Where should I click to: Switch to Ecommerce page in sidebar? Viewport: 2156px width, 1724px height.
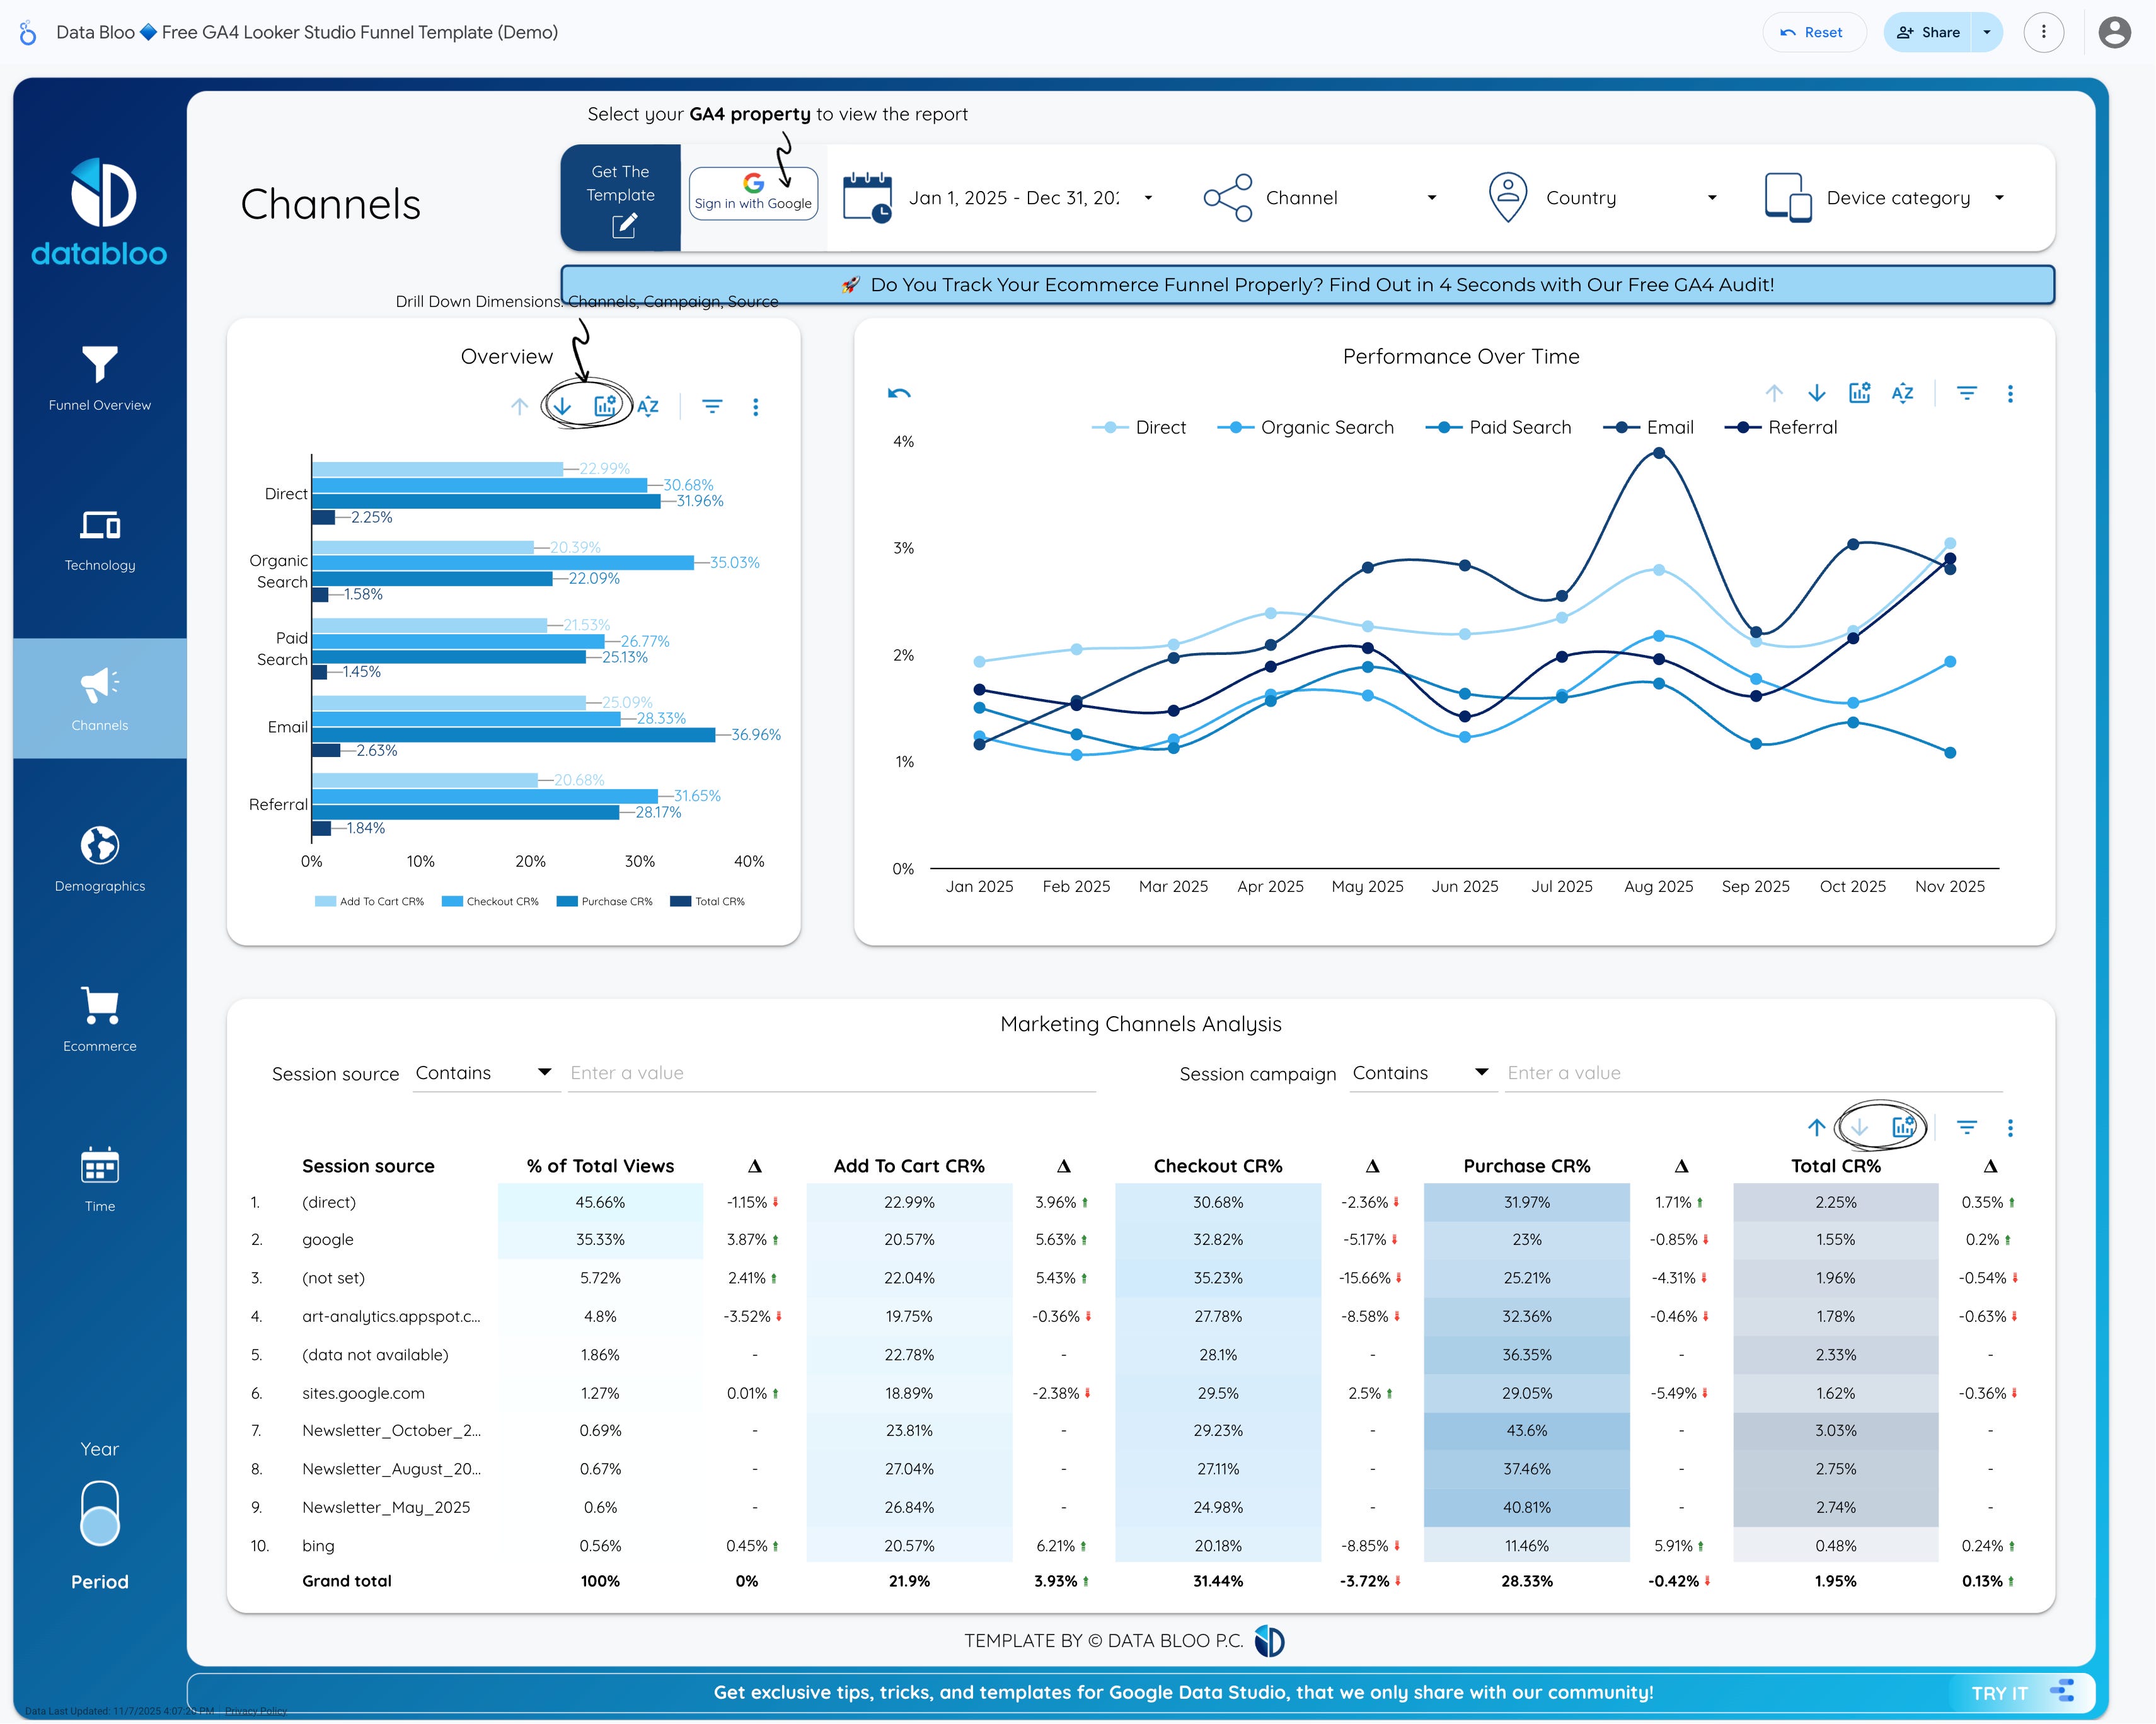point(100,1018)
